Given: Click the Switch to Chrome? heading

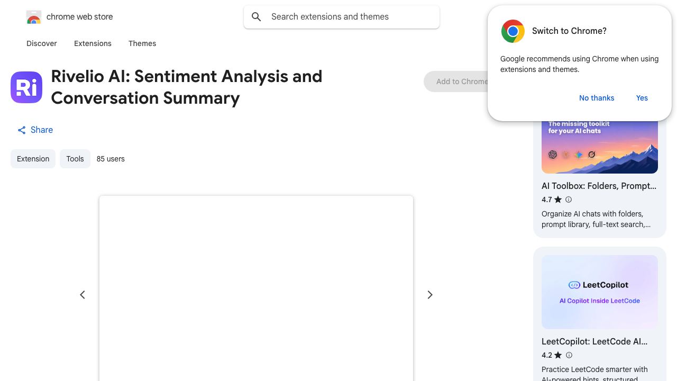Looking at the screenshot, I should [569, 31].
